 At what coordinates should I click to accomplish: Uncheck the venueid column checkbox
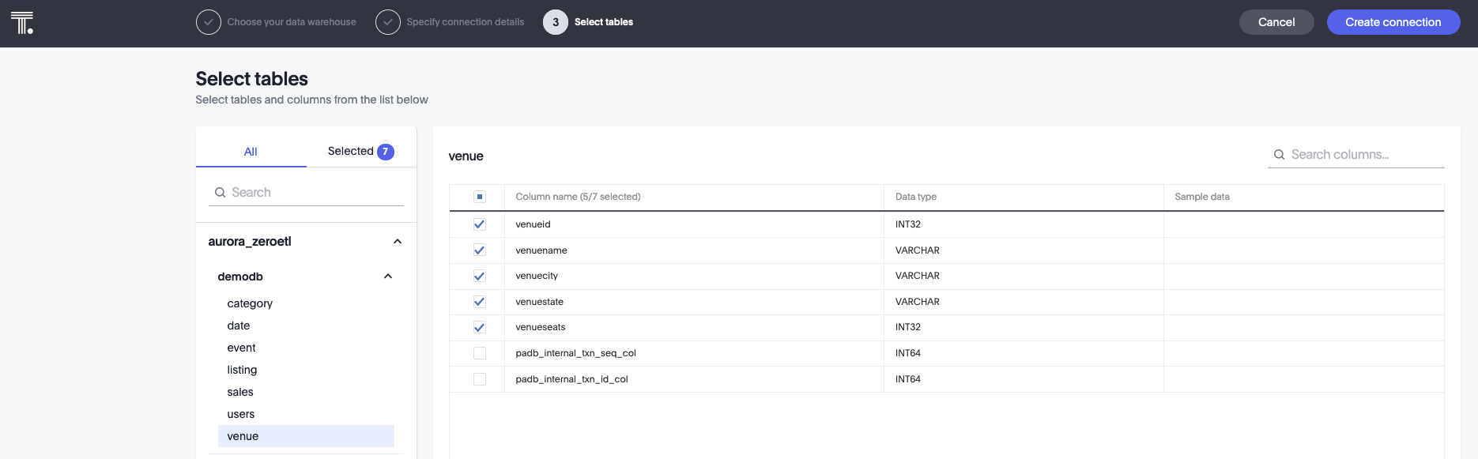click(480, 224)
